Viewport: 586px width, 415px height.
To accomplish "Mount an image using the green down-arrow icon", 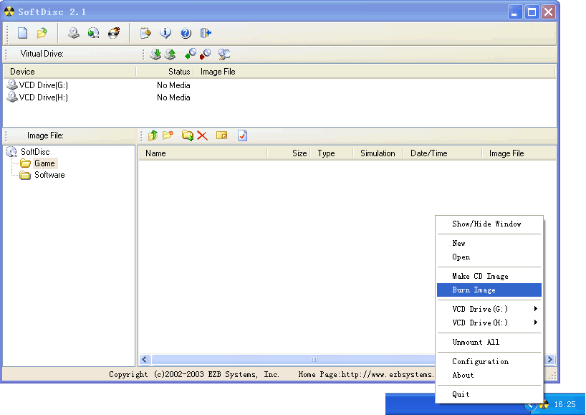I will coord(157,54).
